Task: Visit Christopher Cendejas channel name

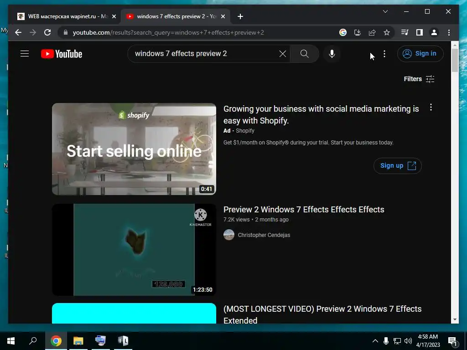Action: pyautogui.click(x=264, y=235)
